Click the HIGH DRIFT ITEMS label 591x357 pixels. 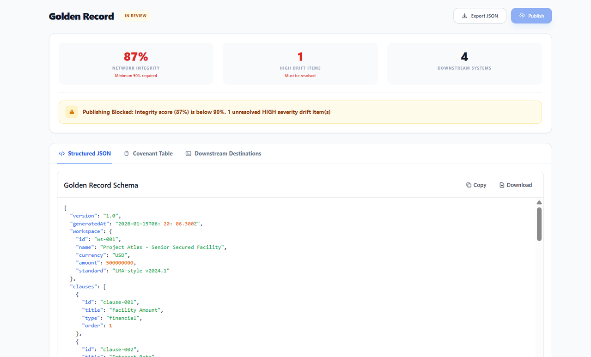tap(300, 68)
